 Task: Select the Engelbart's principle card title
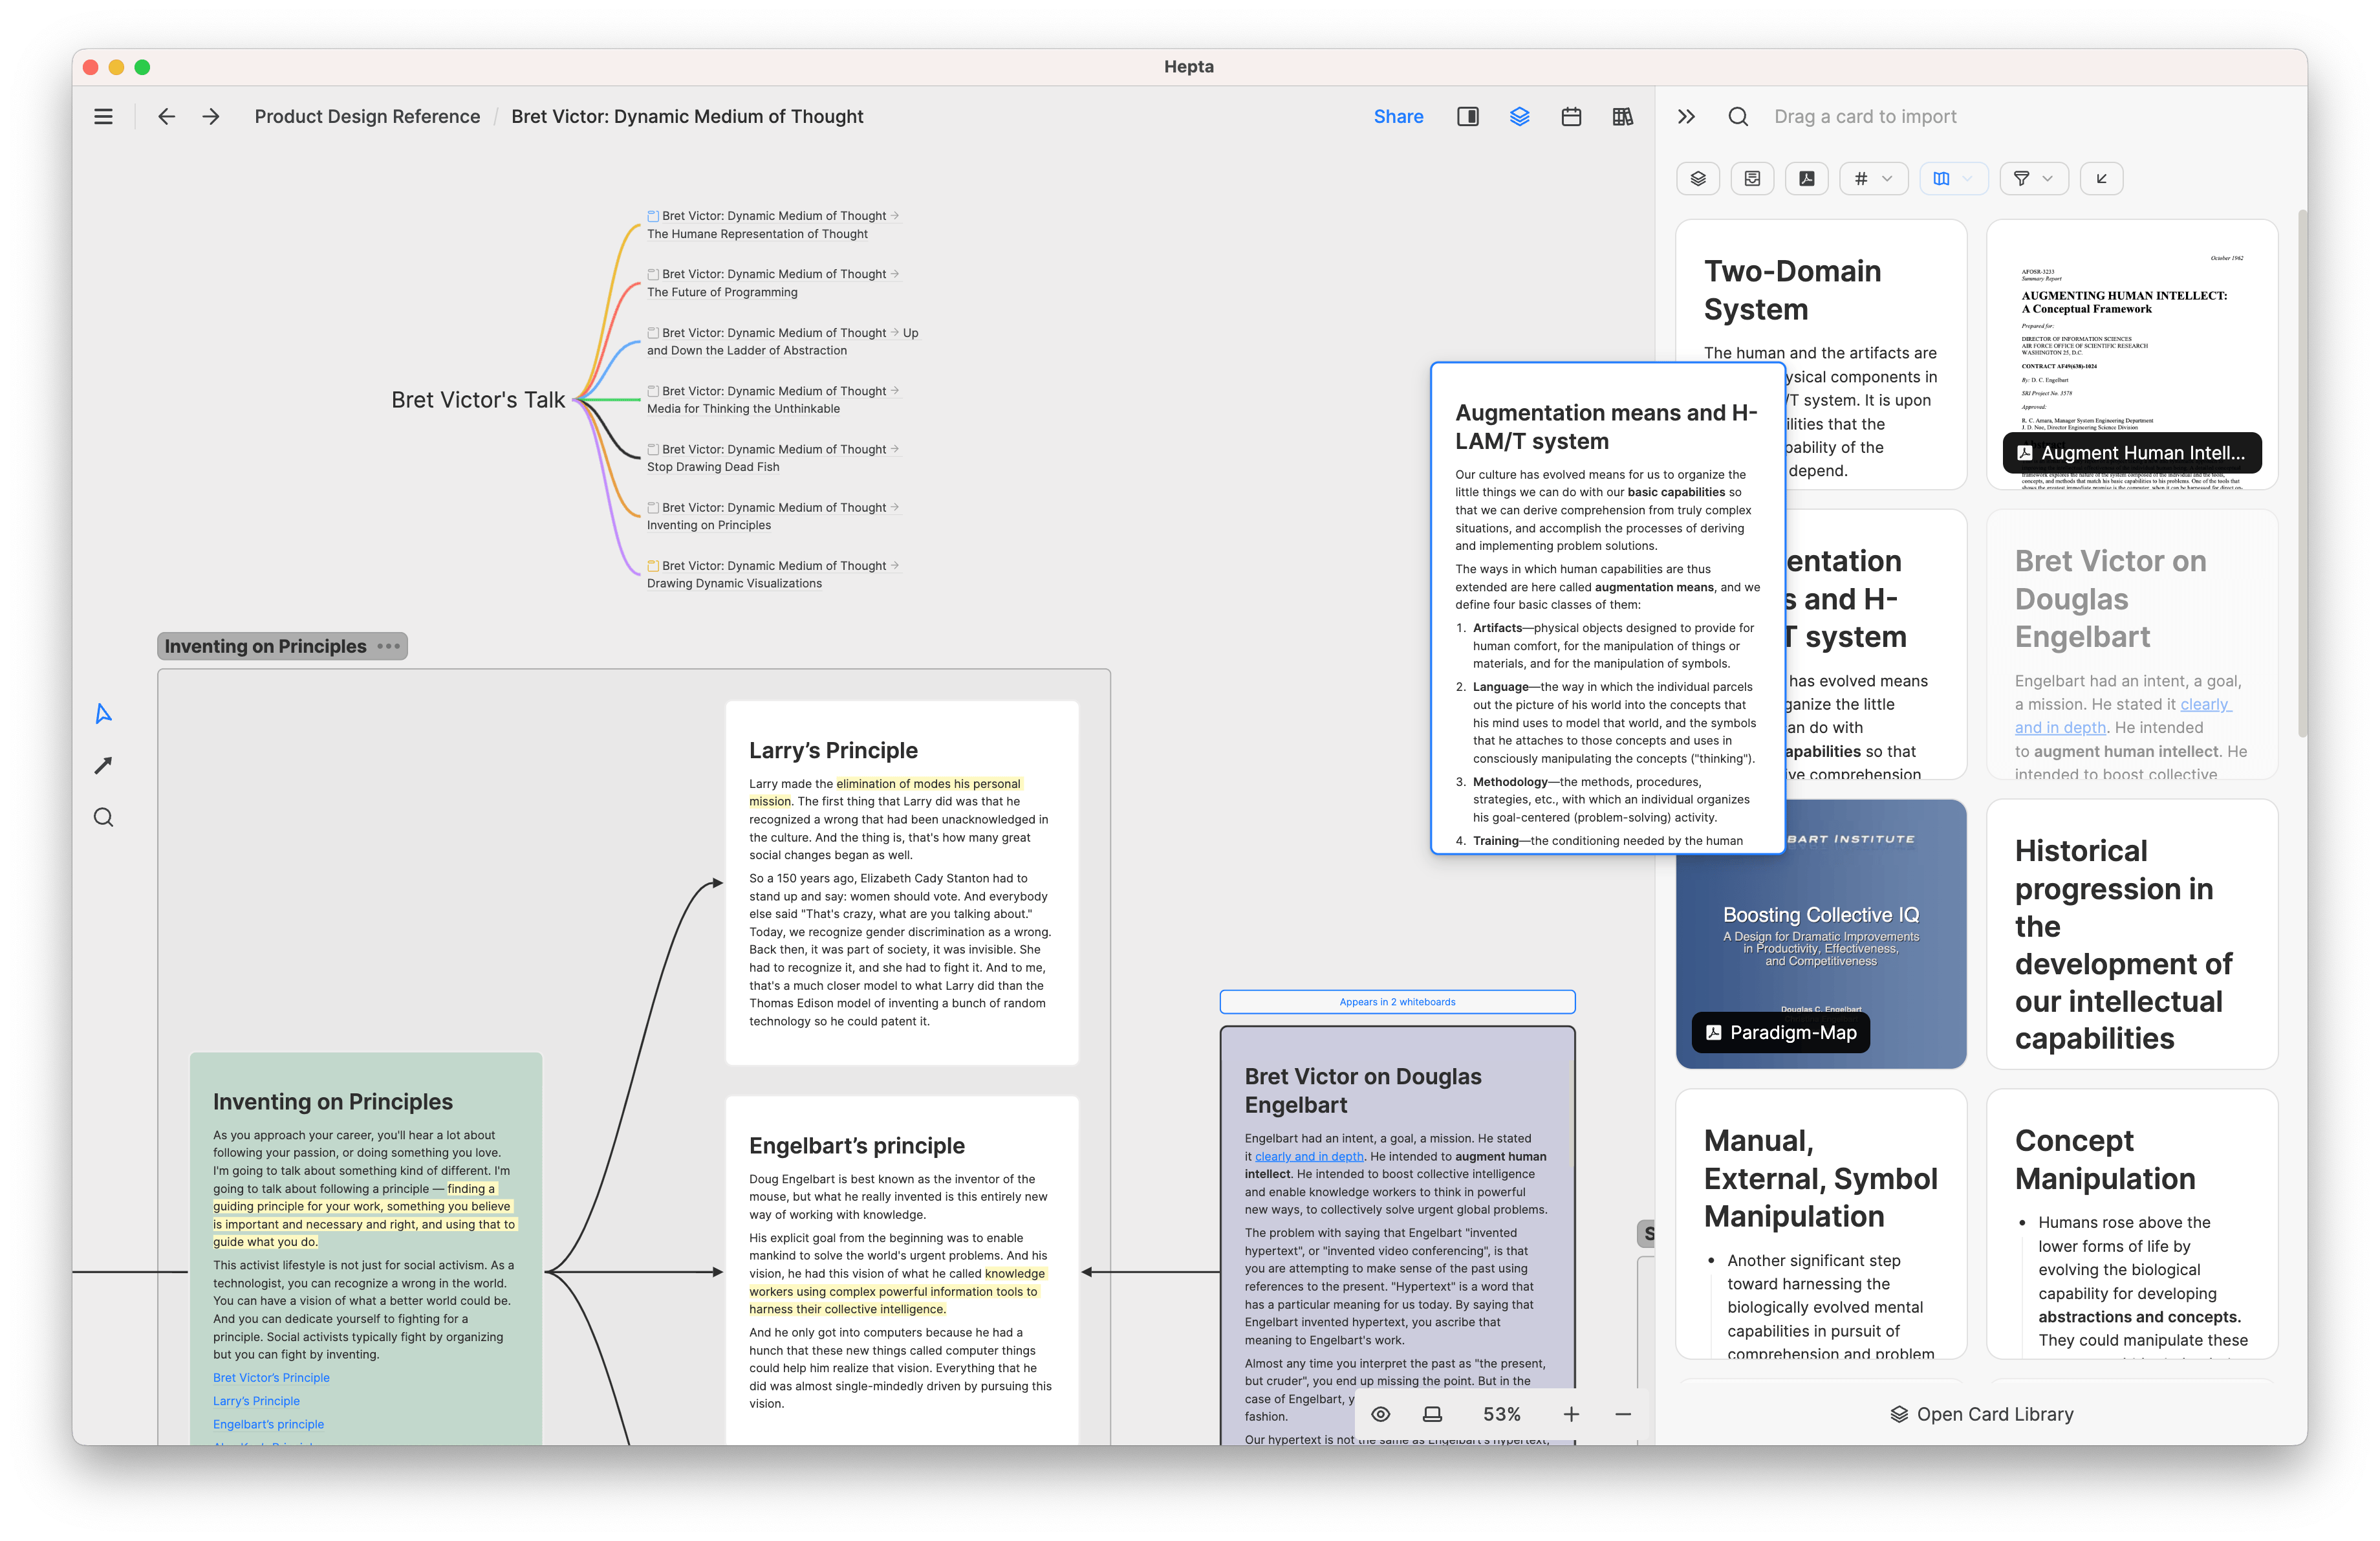(856, 1145)
